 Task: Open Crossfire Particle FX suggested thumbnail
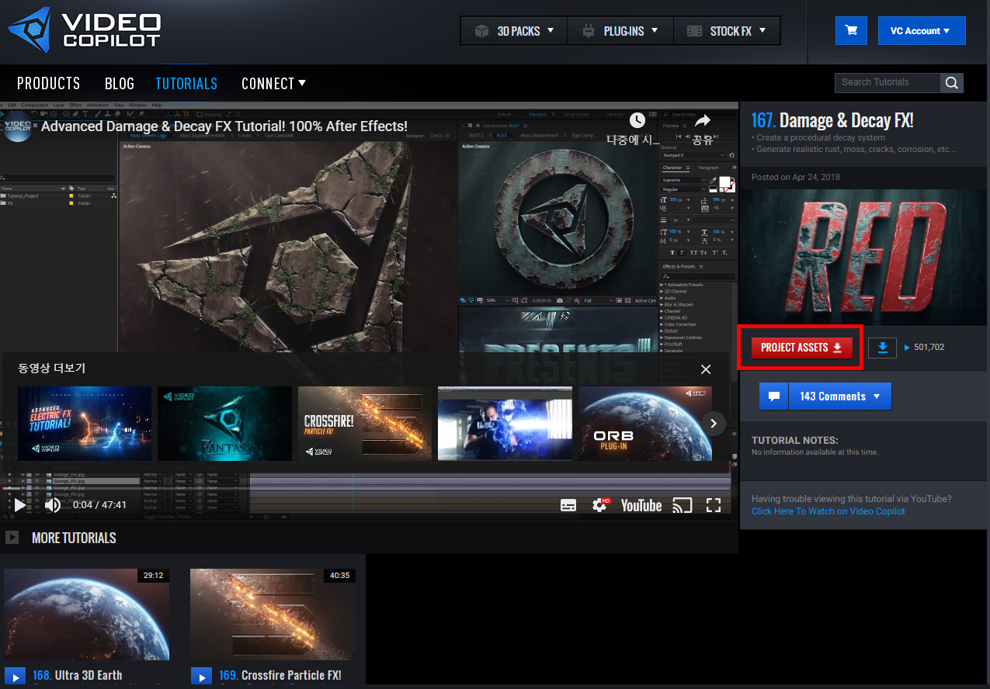tap(365, 424)
